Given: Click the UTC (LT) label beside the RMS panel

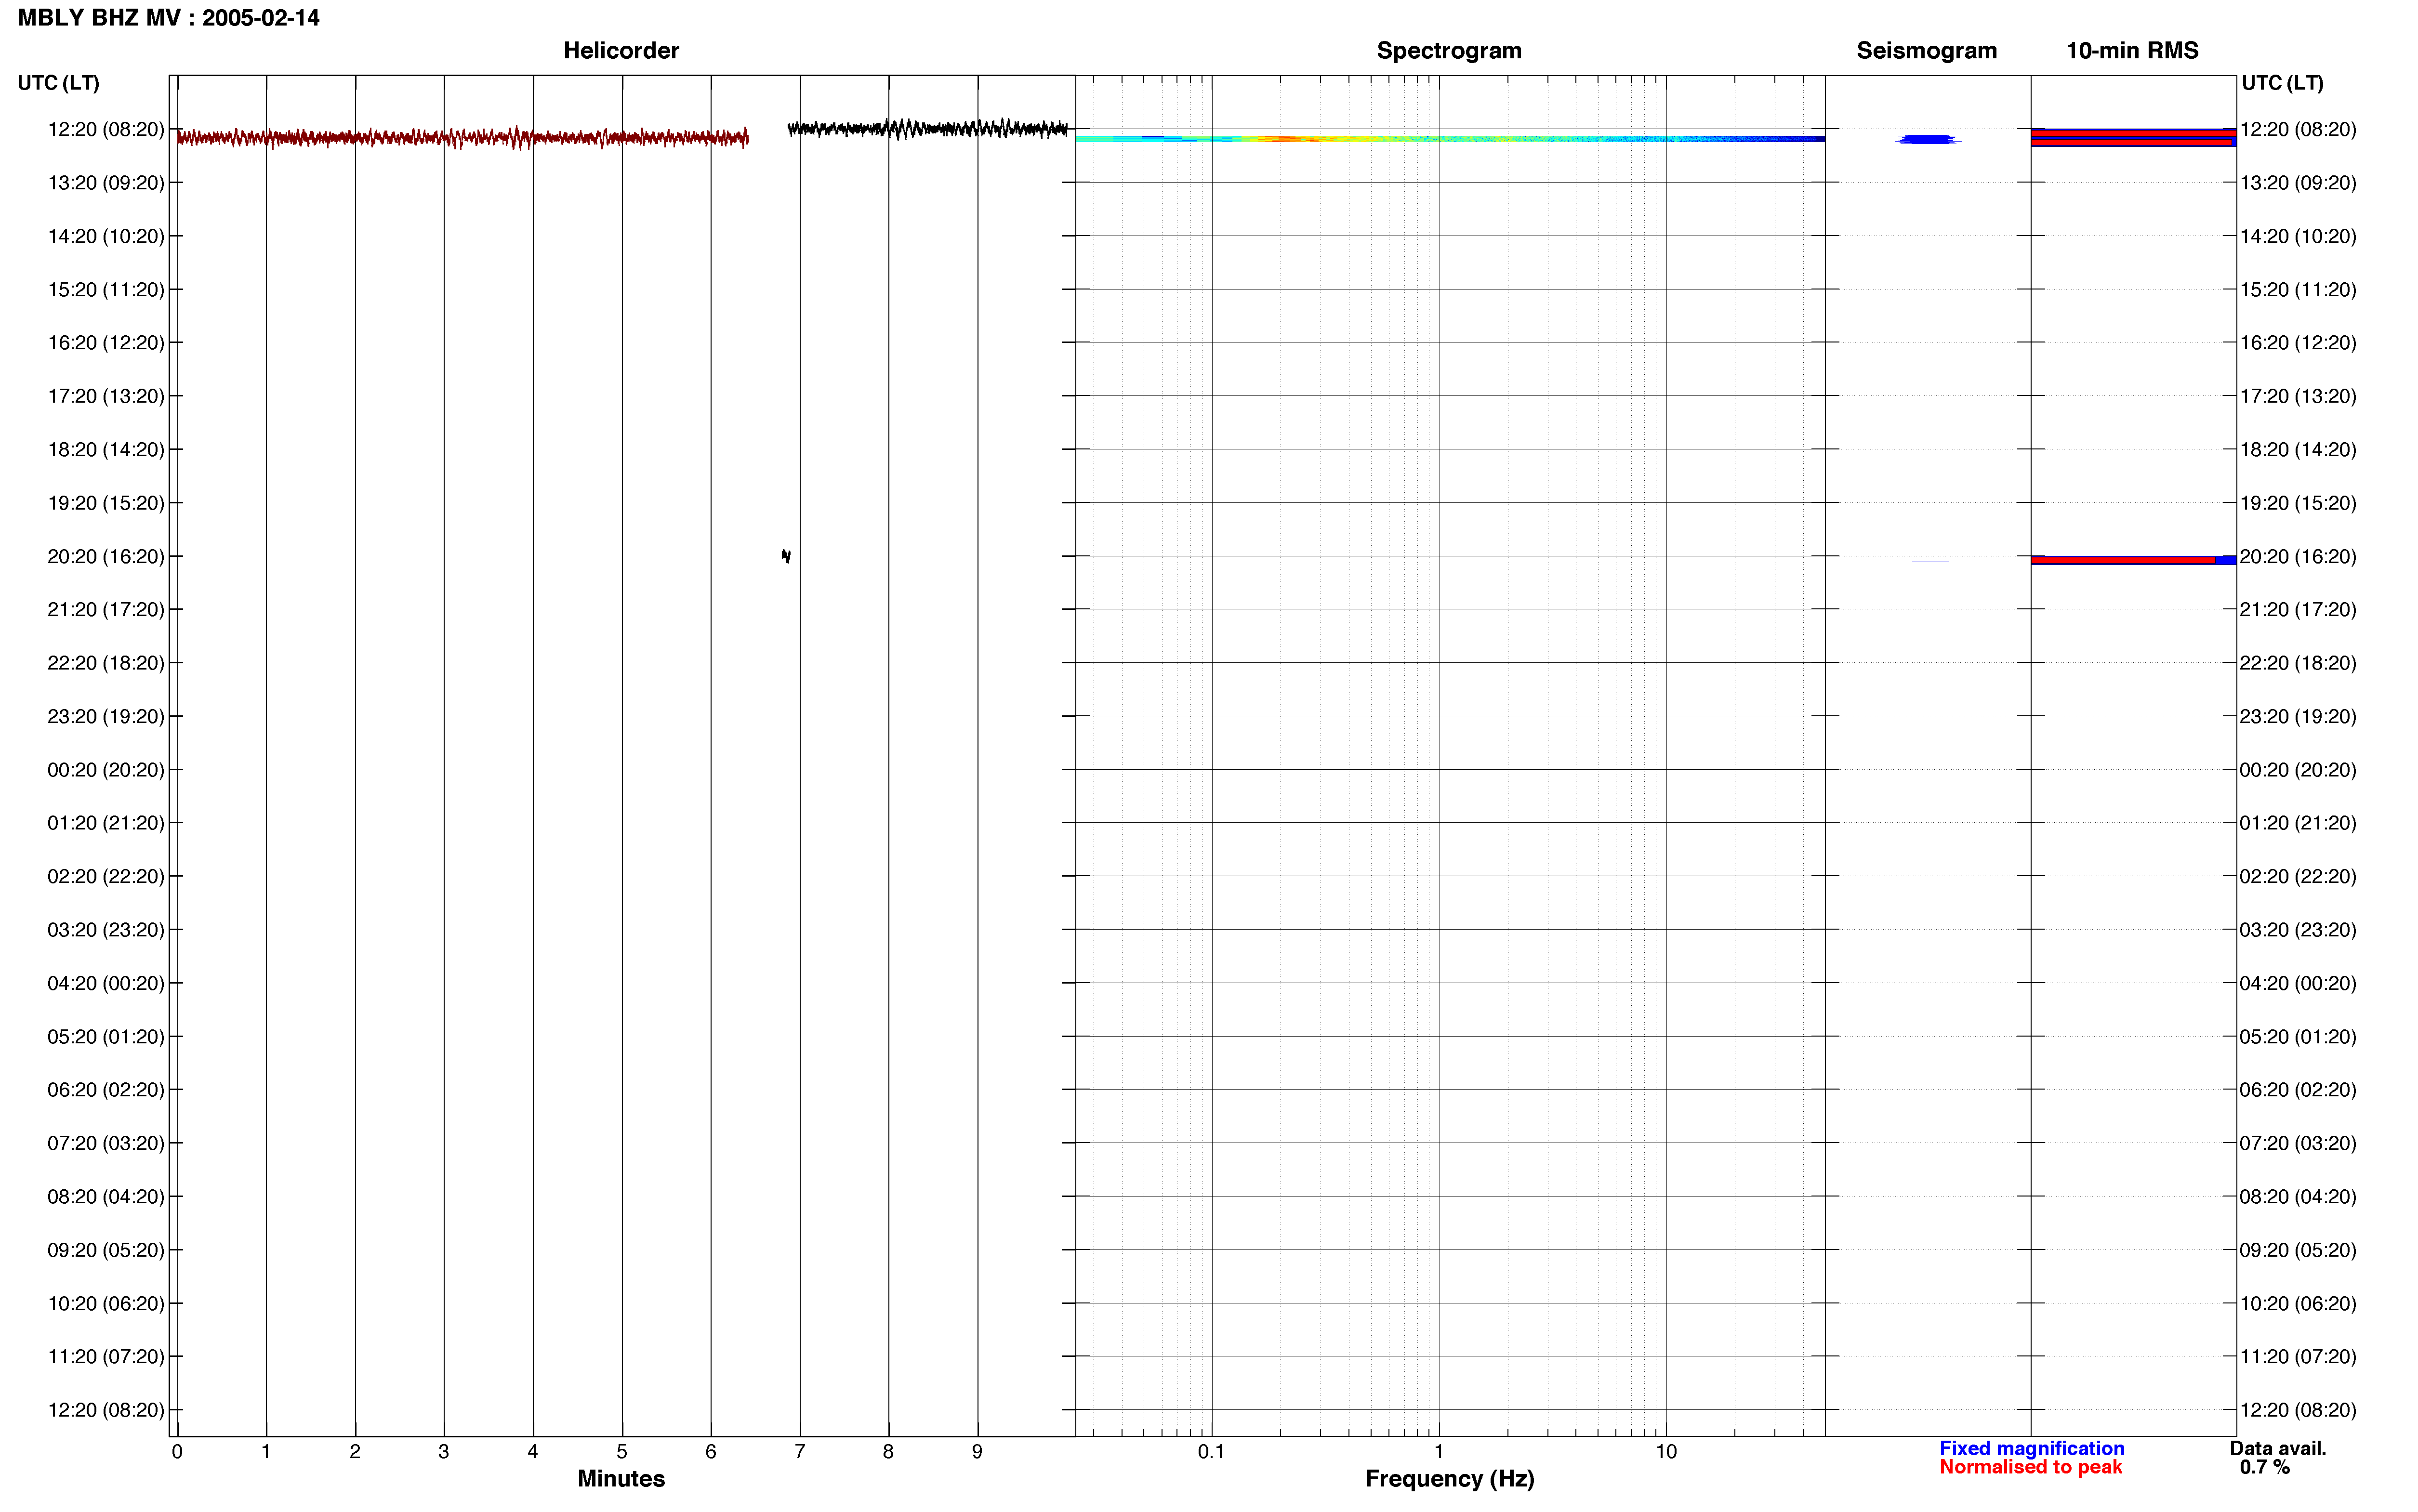Looking at the screenshot, I should pos(2282,83).
